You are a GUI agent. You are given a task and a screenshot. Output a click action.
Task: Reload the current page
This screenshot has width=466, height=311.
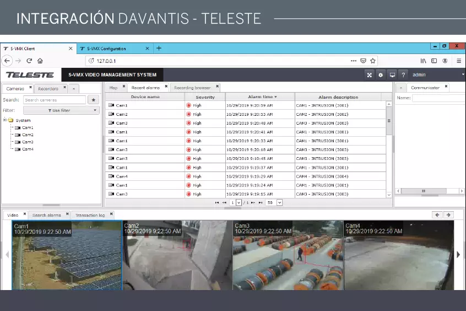29,61
